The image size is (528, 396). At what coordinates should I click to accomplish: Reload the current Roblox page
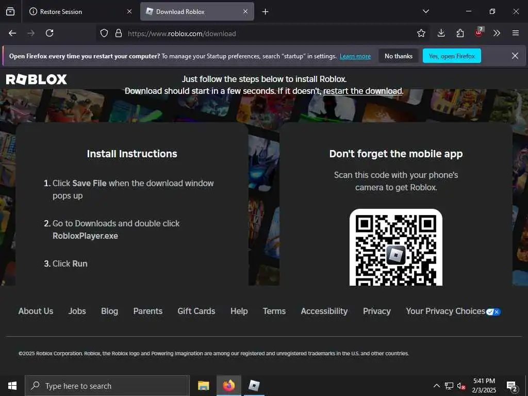coord(49,33)
